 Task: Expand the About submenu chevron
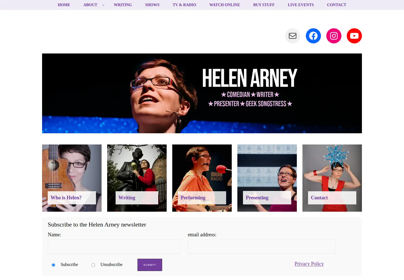pyautogui.click(x=103, y=5)
